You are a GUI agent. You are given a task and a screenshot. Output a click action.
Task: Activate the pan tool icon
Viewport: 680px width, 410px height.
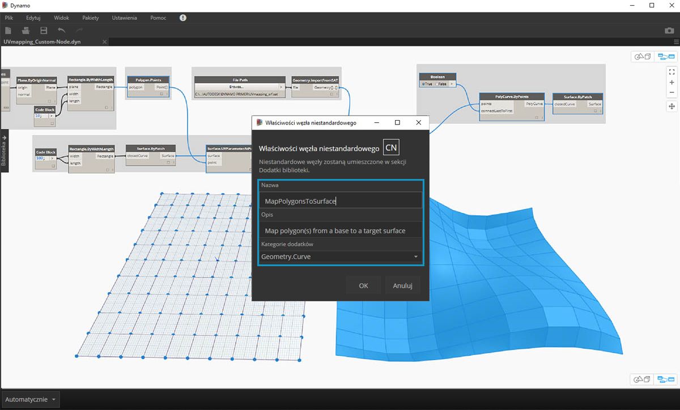(x=671, y=106)
